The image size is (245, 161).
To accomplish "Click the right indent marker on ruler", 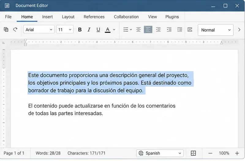I will coord(221,42).
